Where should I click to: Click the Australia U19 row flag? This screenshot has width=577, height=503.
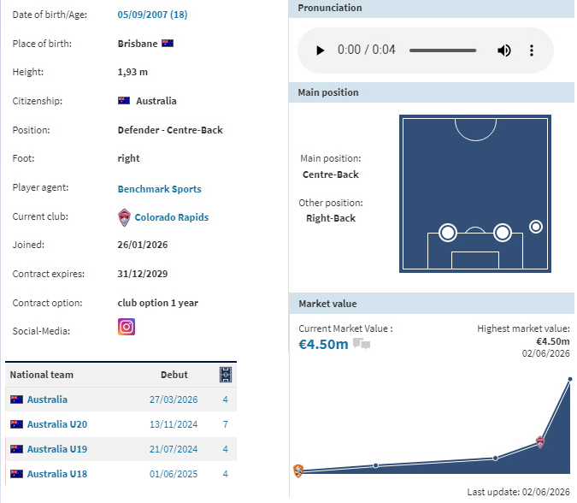click(x=16, y=449)
